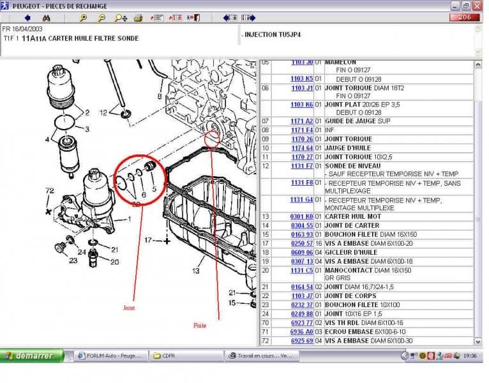
Task: Open part number 0250 57
Action: pyautogui.click(x=302, y=243)
